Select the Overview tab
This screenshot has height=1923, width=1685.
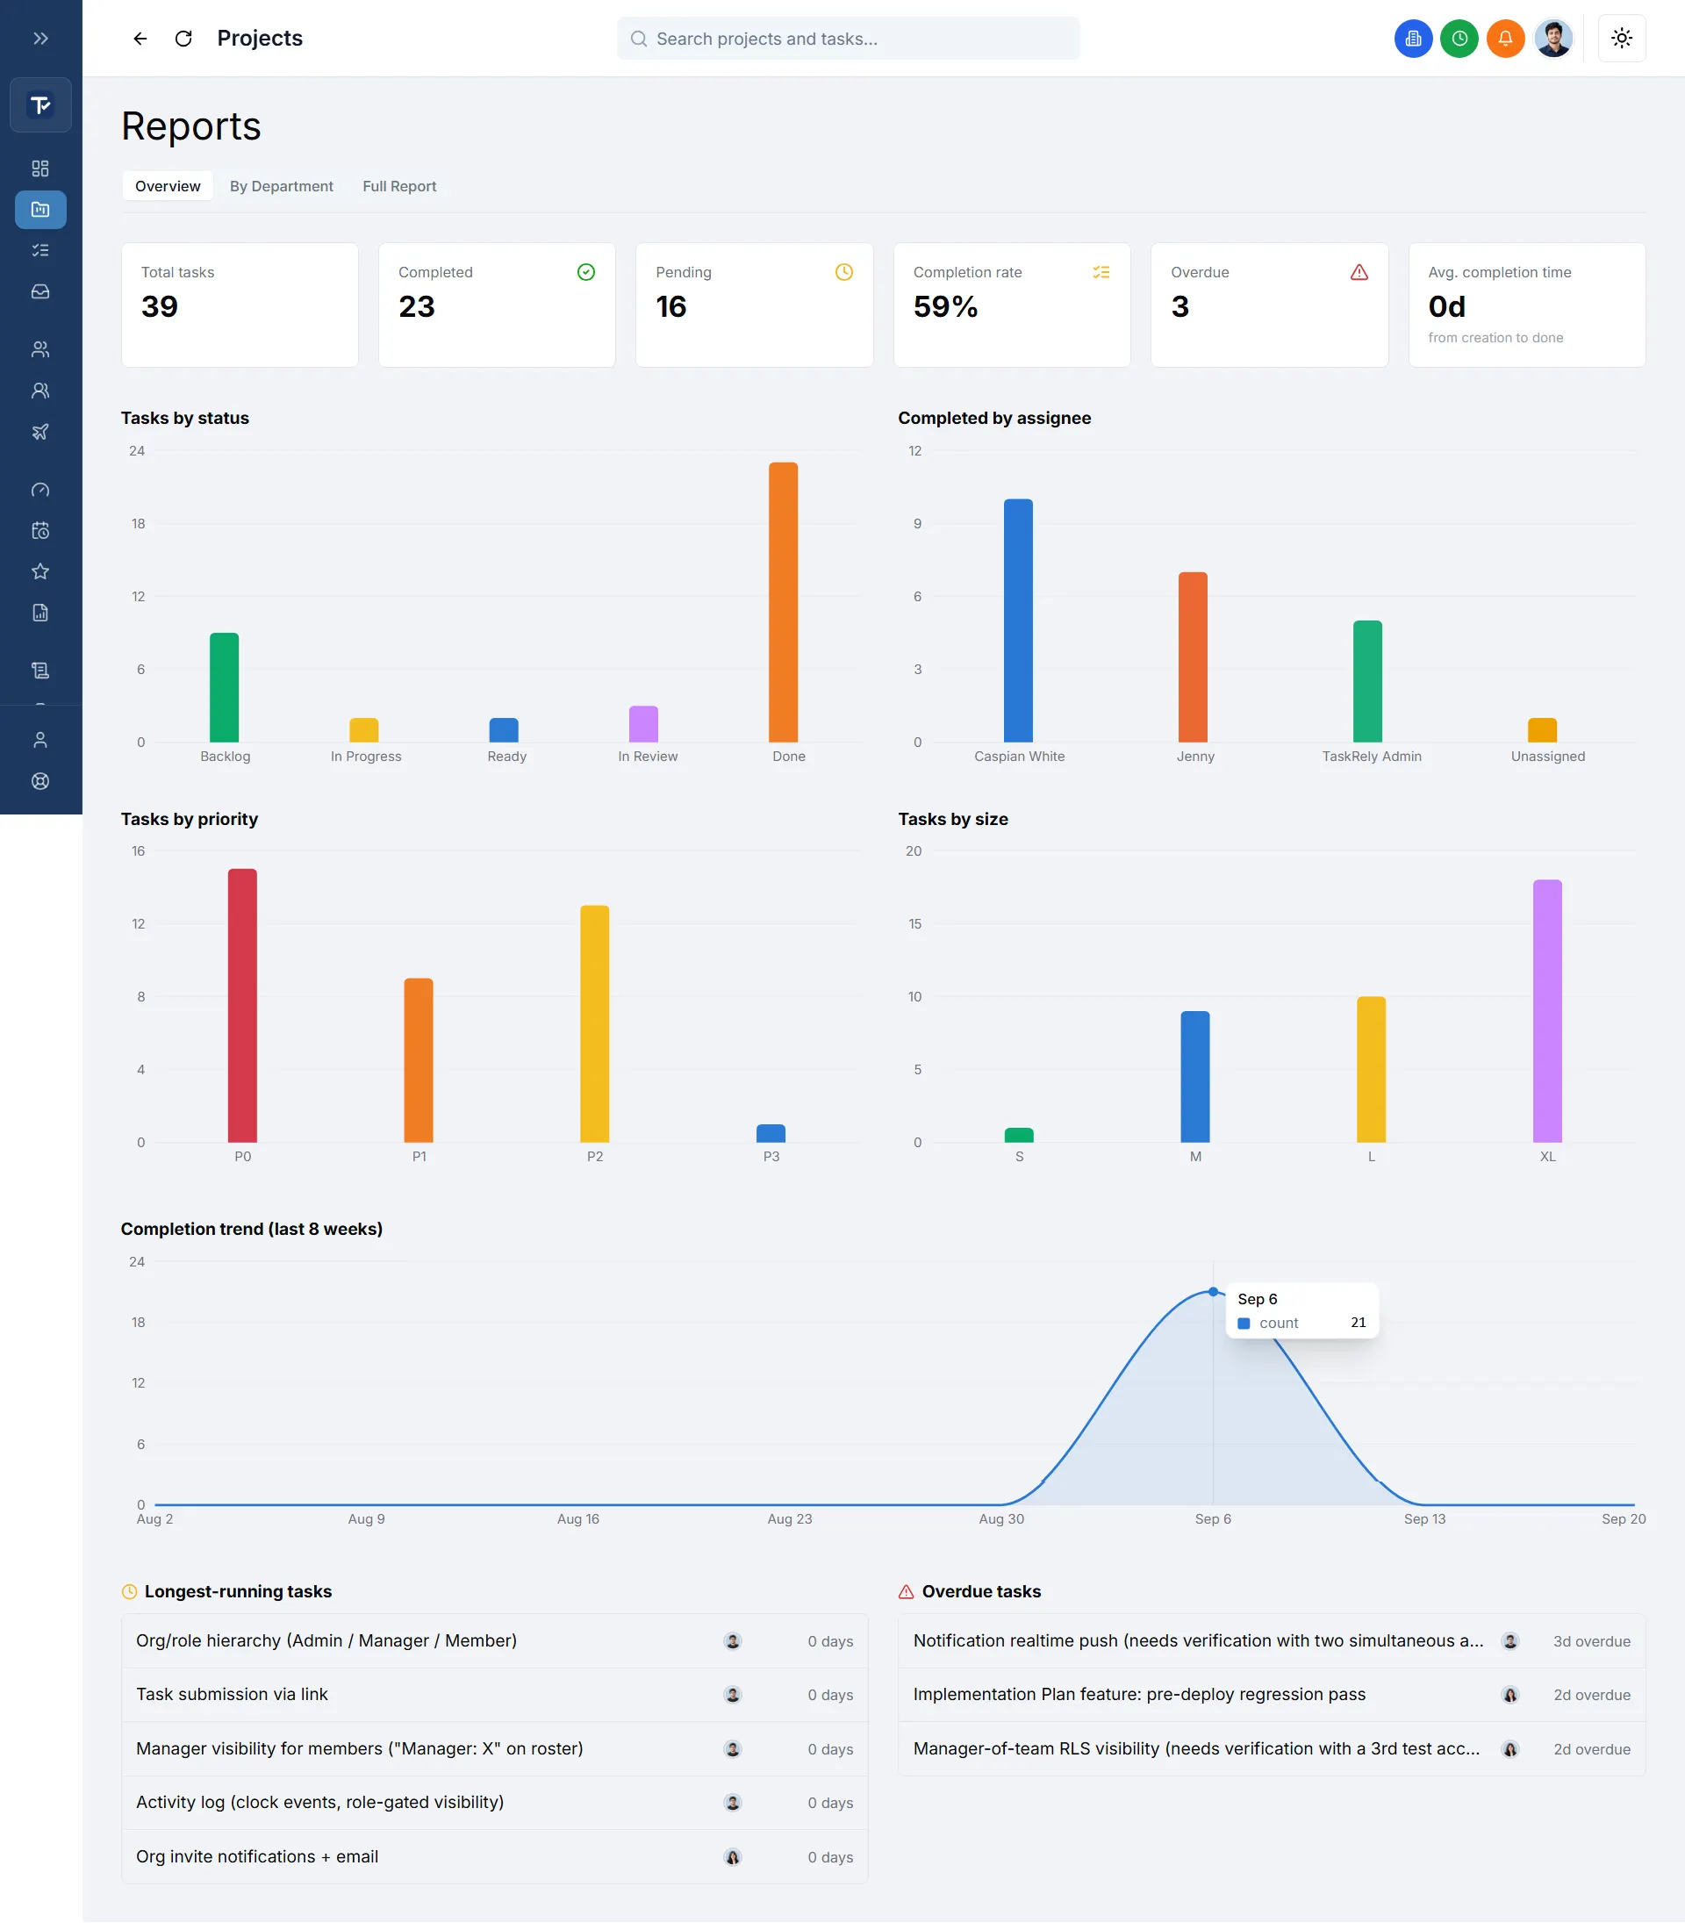(168, 186)
